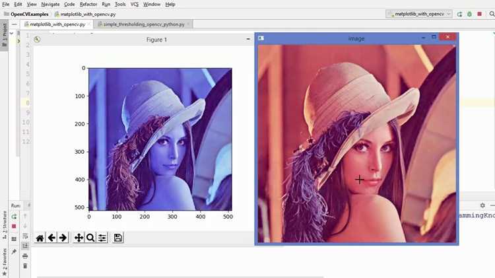This screenshot has width=495, height=278.
Task: Print Run console output
Action: pyautogui.click(x=25, y=256)
